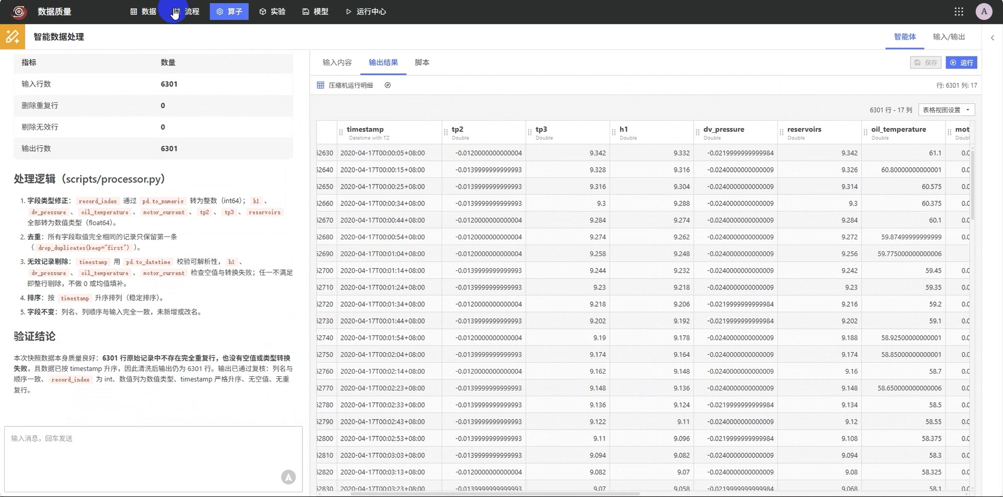Image resolution: width=1003 pixels, height=497 pixels.
Task: Click the drag handle of oil_temperature column
Action: [x=866, y=133]
